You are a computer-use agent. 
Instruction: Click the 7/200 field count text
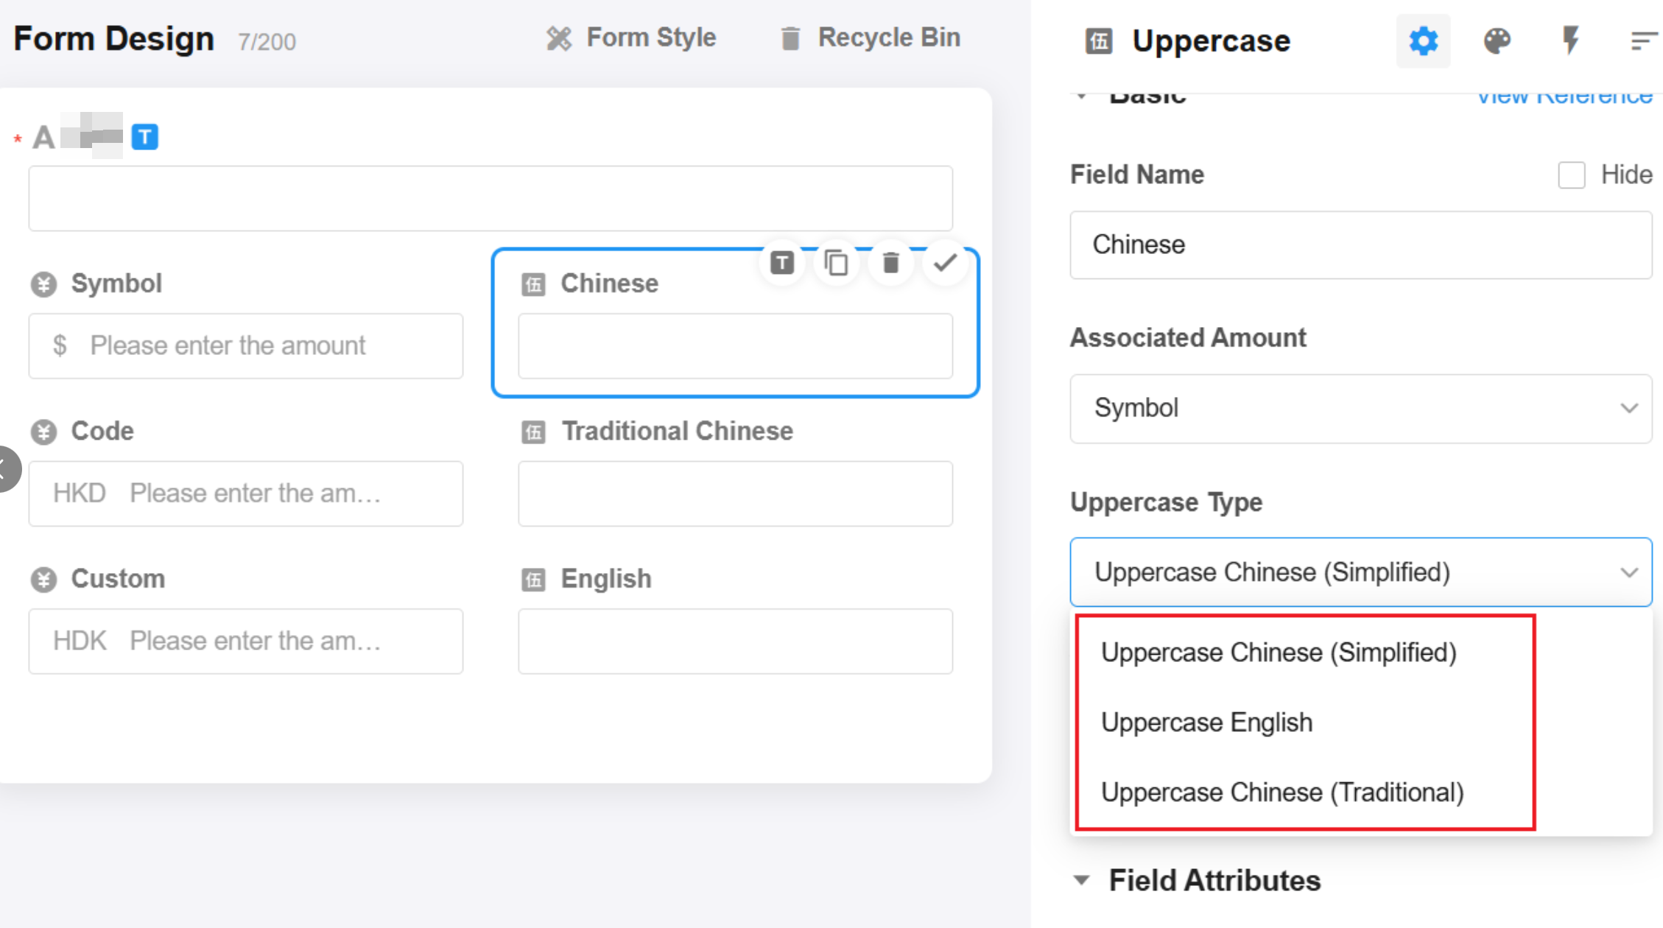[x=267, y=42]
